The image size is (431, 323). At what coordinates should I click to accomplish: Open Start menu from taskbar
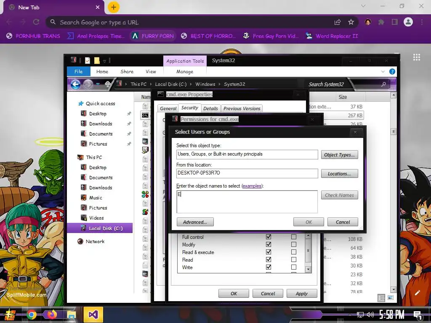tap(10, 315)
